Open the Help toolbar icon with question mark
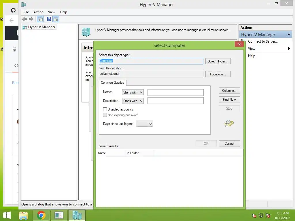This screenshot has width=295, height=221. (x=49, y=19)
